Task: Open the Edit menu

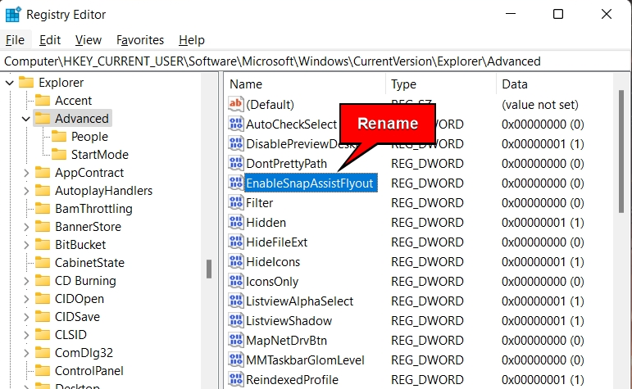Action: [x=50, y=40]
